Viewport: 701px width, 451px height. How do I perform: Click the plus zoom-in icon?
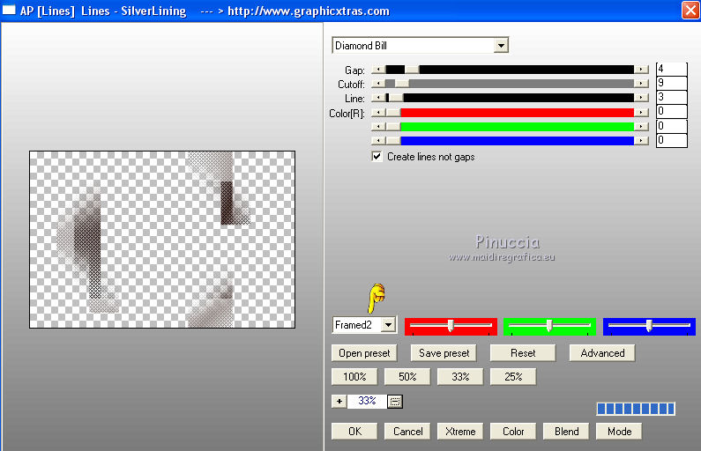pos(339,401)
